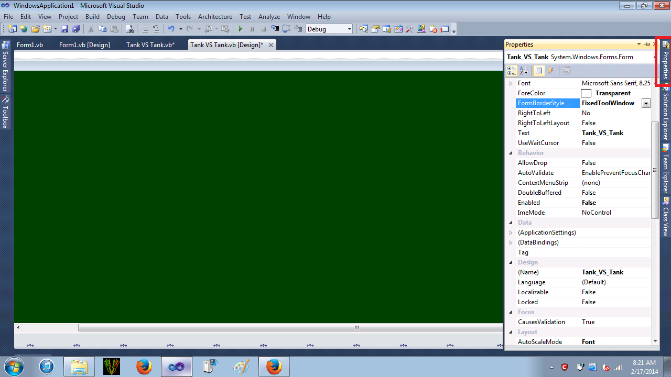Open Add New Item dropdown arrow

click(55, 29)
